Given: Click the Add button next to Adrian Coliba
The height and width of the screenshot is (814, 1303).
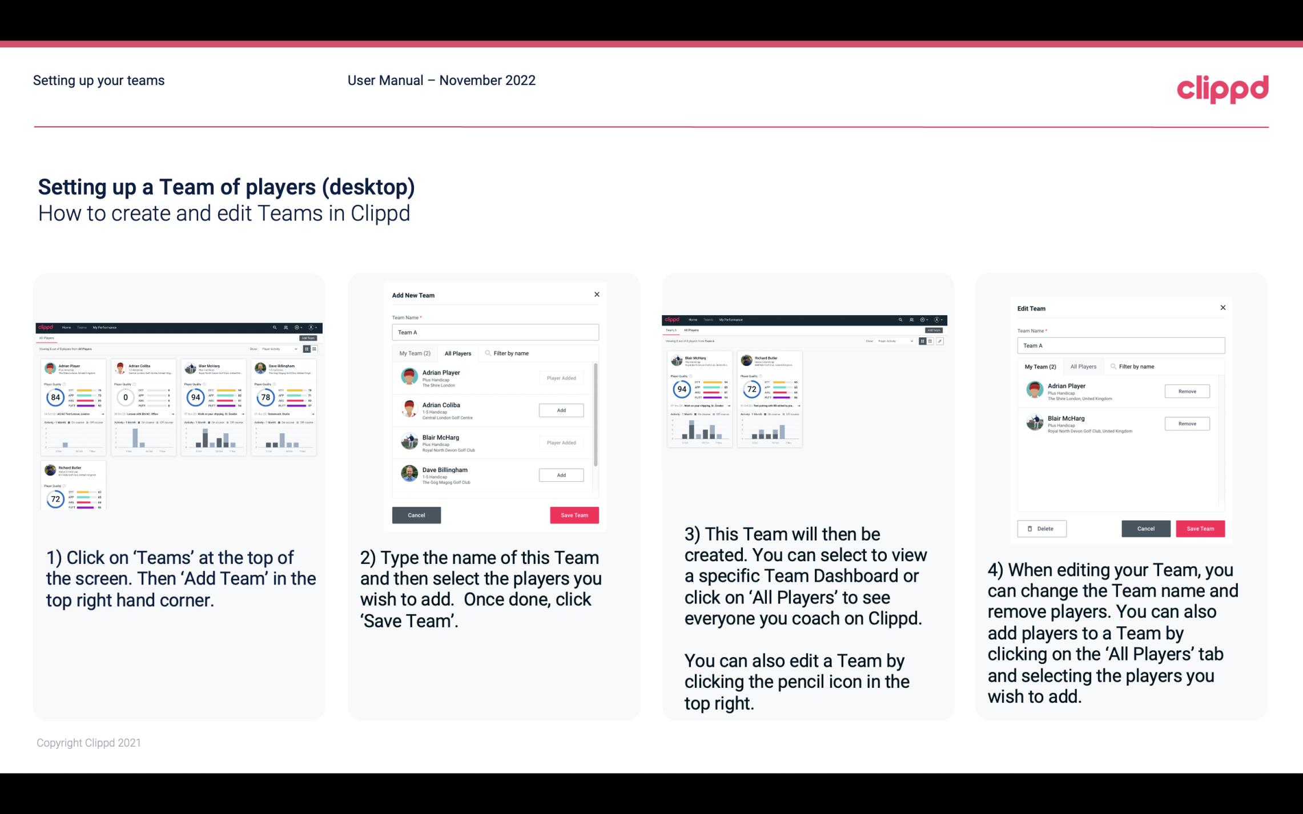Looking at the screenshot, I should coord(560,409).
